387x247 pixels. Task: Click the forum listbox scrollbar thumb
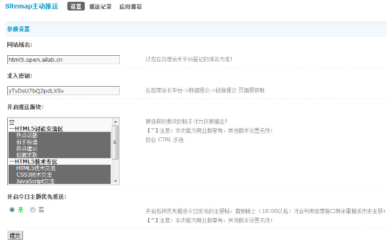click(x=115, y=143)
